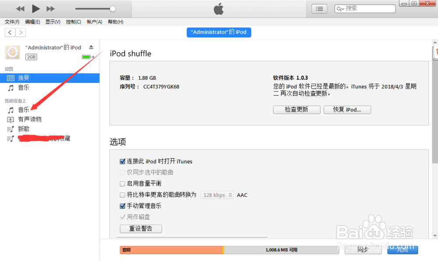Enable 启用音量平衡 checkbox

pos(122,184)
